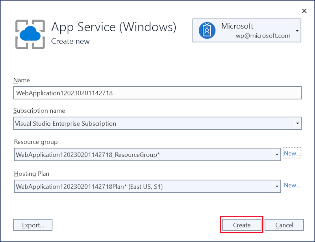Click New beside Resource group
Viewport: 315px width, 242px height.
click(x=292, y=153)
